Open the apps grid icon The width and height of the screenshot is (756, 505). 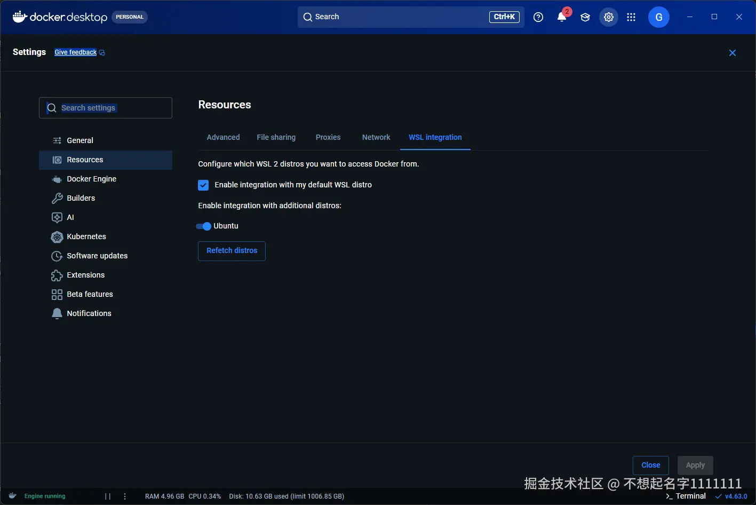coord(631,17)
